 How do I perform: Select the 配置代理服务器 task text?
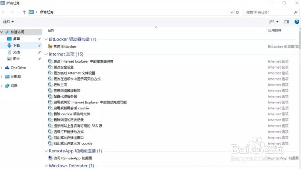65,96
